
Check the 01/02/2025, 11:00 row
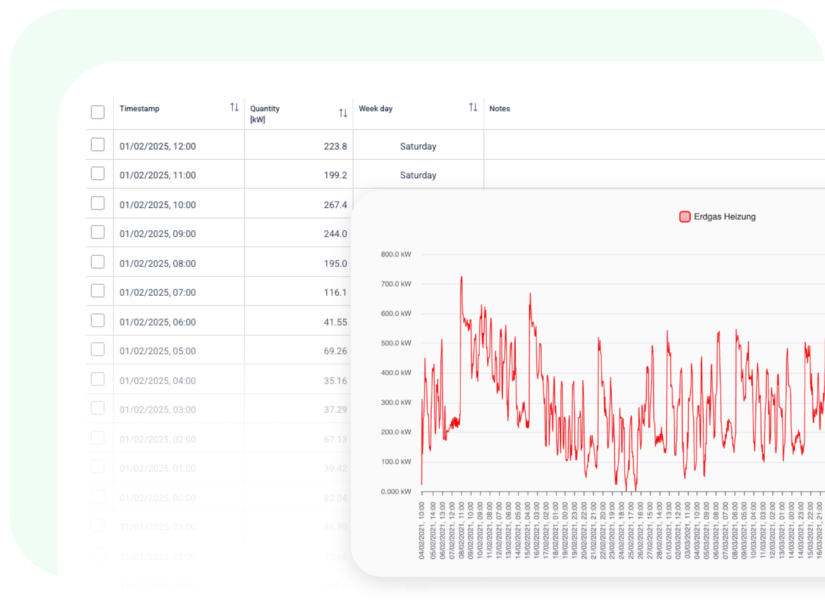tap(98, 174)
